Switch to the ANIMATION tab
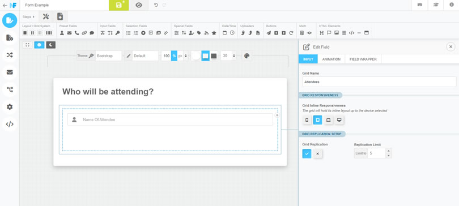Viewport: 459px width, 206px height. (331, 59)
